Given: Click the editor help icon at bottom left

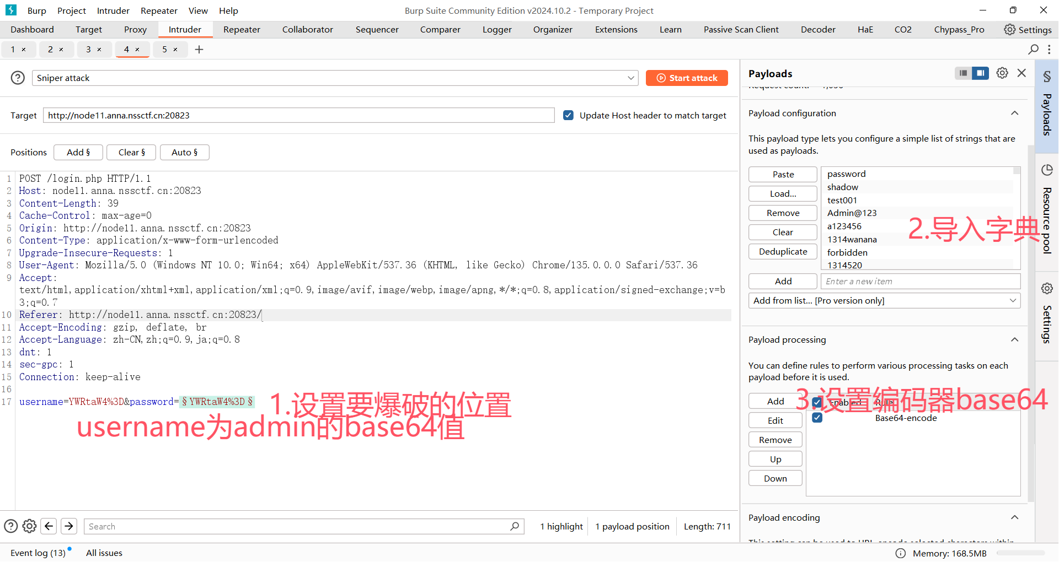Looking at the screenshot, I should pyautogui.click(x=11, y=526).
